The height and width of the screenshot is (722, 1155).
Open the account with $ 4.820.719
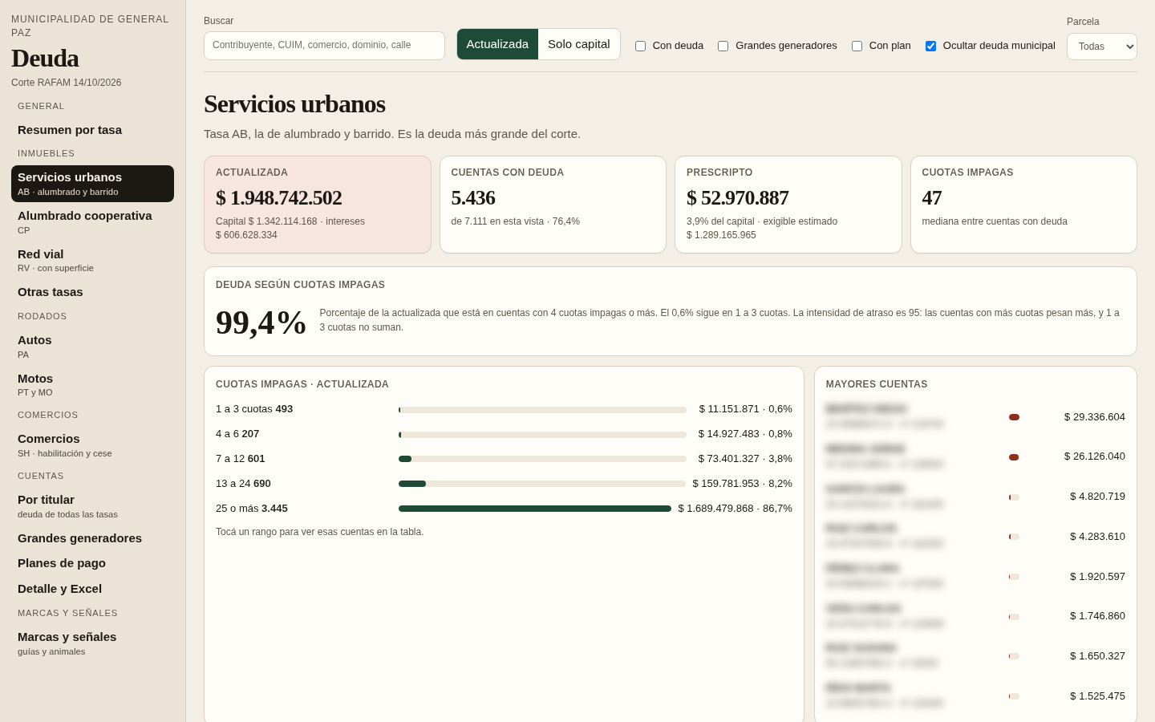point(975,497)
